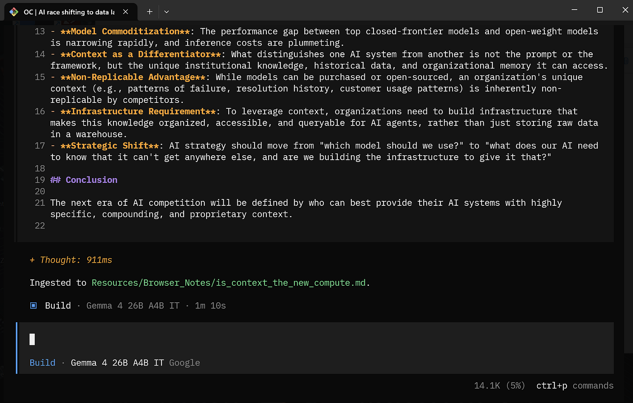Click the 'ctrl+p commands' hint

pos(575,386)
